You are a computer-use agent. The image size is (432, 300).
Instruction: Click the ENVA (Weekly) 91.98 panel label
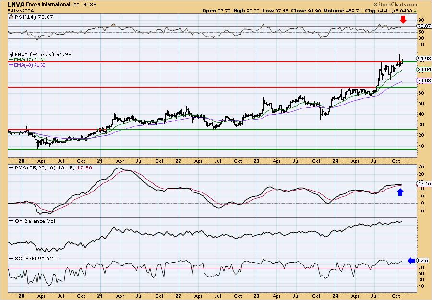tap(43, 54)
